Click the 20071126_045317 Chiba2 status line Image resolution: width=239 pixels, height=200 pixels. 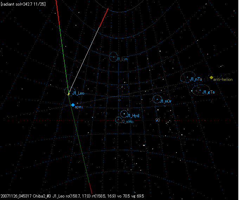coord(72,196)
